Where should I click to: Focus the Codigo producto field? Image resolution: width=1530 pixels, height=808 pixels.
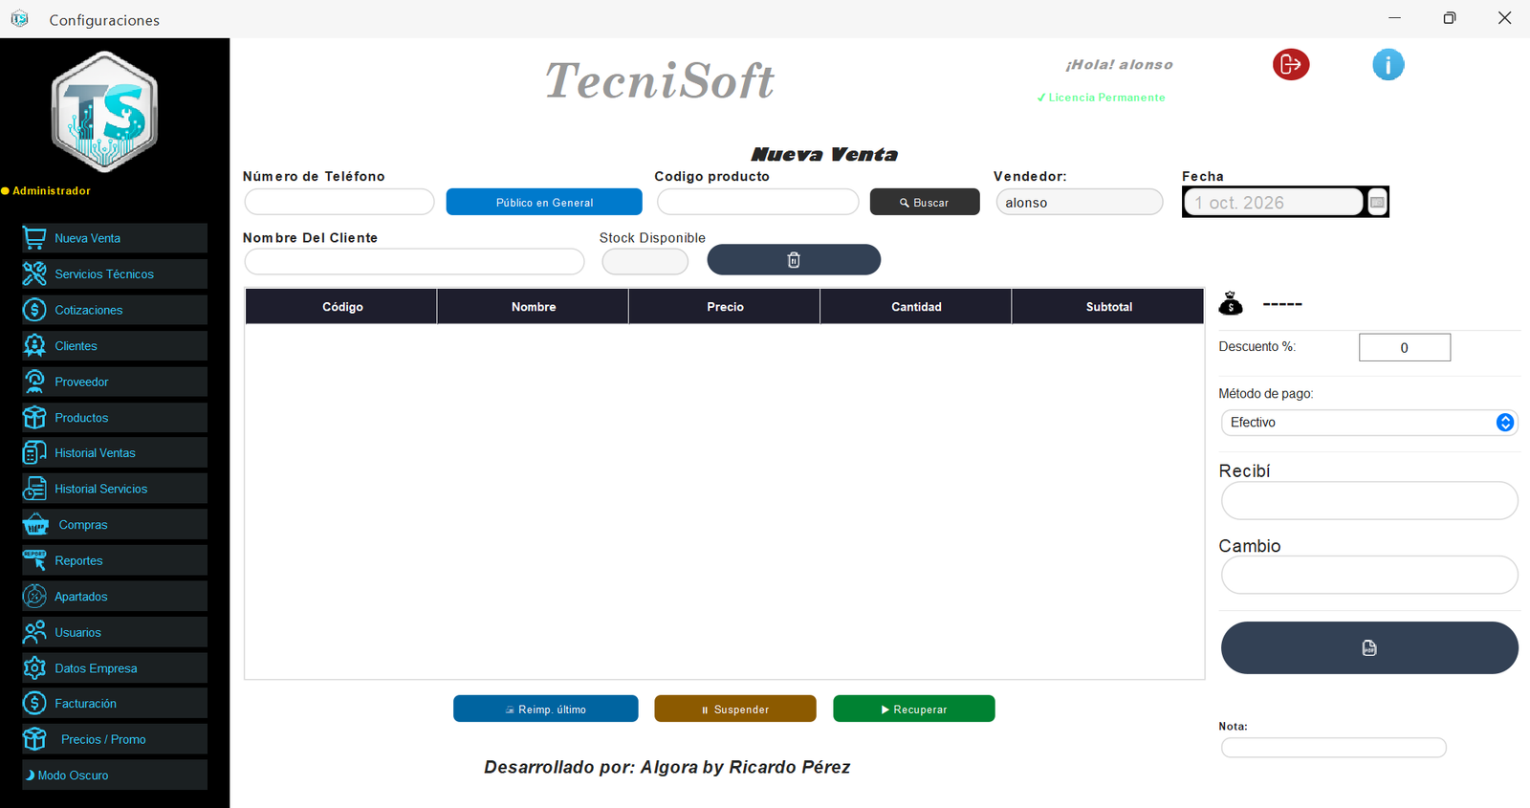pos(758,202)
